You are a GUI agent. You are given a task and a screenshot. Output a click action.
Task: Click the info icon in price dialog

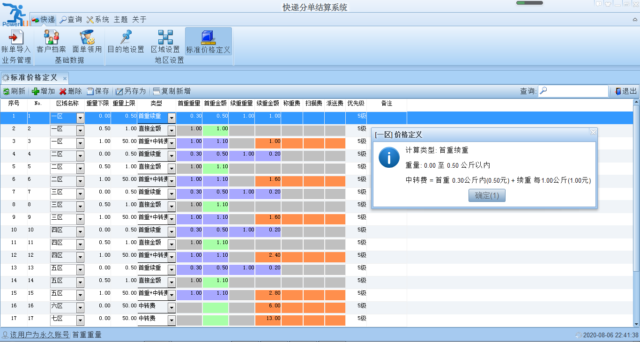(x=389, y=157)
